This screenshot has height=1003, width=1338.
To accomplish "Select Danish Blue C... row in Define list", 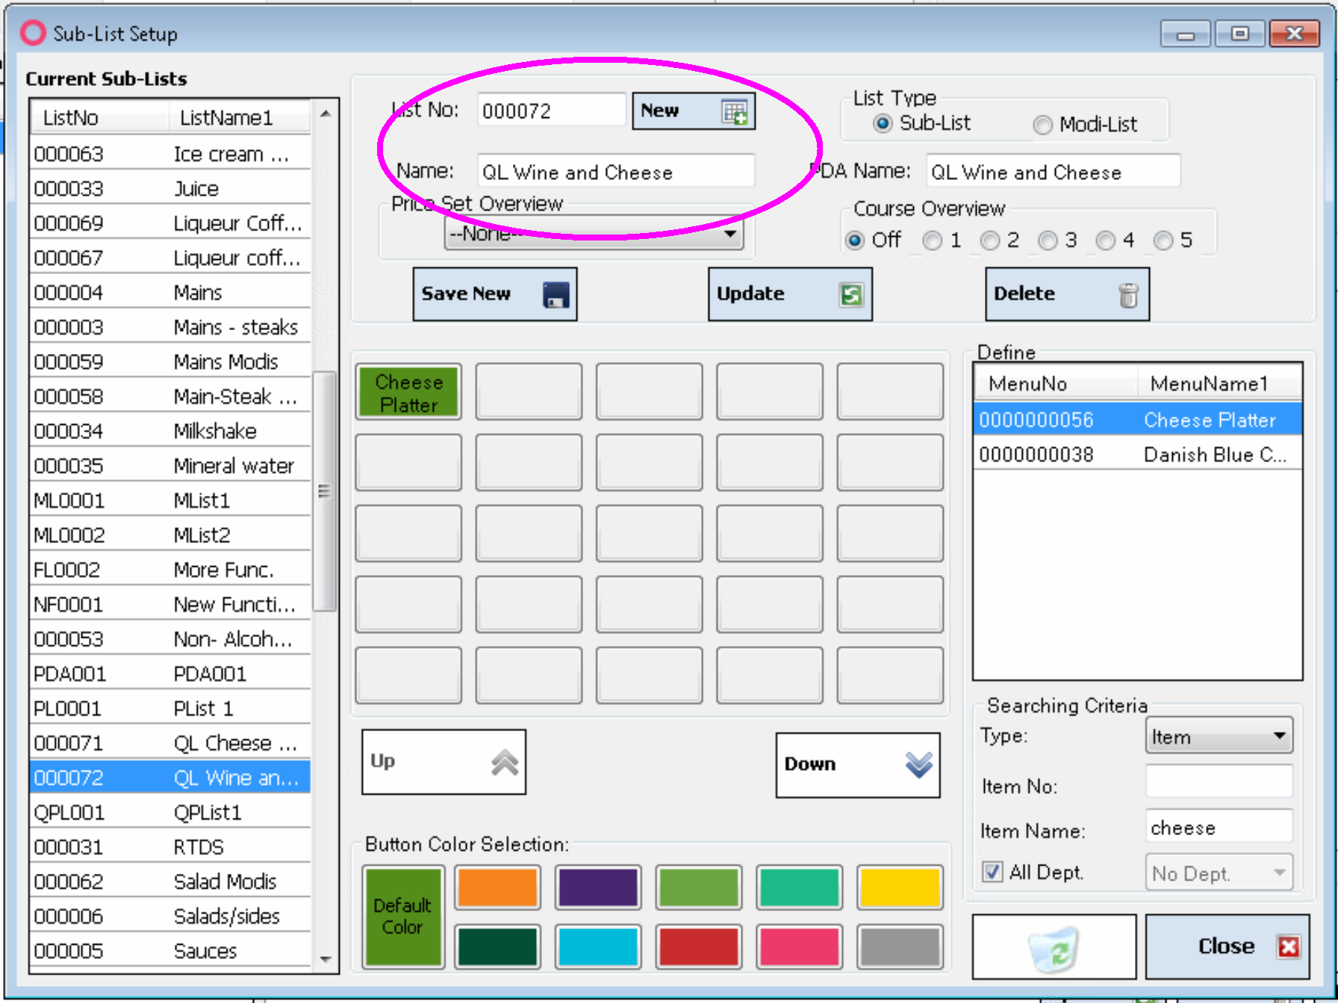I will pos(1137,454).
